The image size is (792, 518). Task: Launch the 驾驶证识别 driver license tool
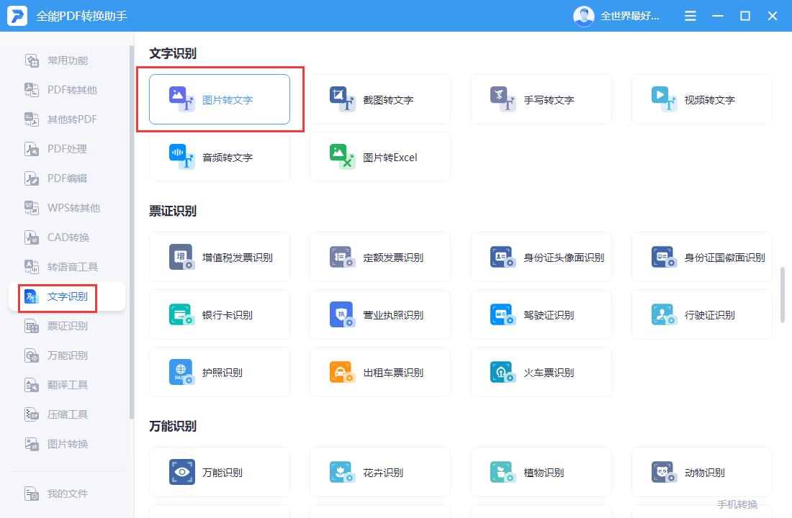point(541,314)
